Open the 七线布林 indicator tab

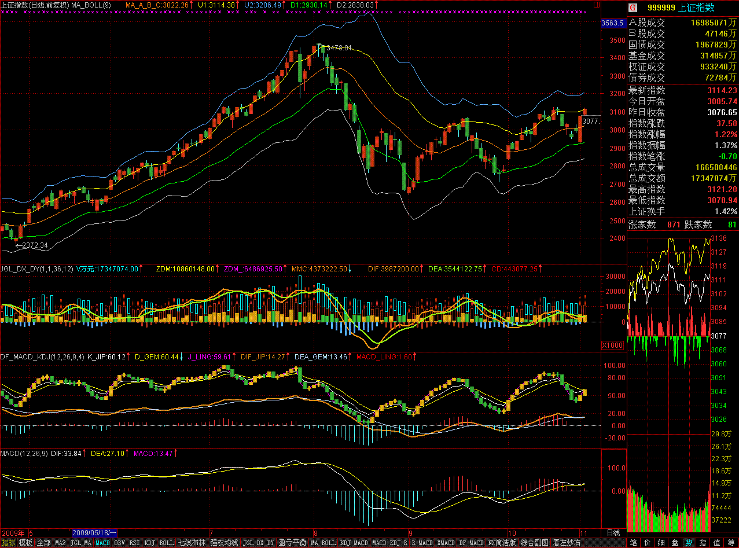(192, 543)
